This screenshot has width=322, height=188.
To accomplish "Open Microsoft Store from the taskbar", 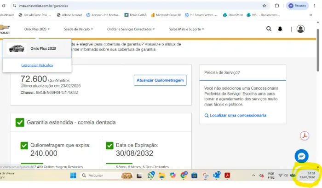I will point(194,176).
